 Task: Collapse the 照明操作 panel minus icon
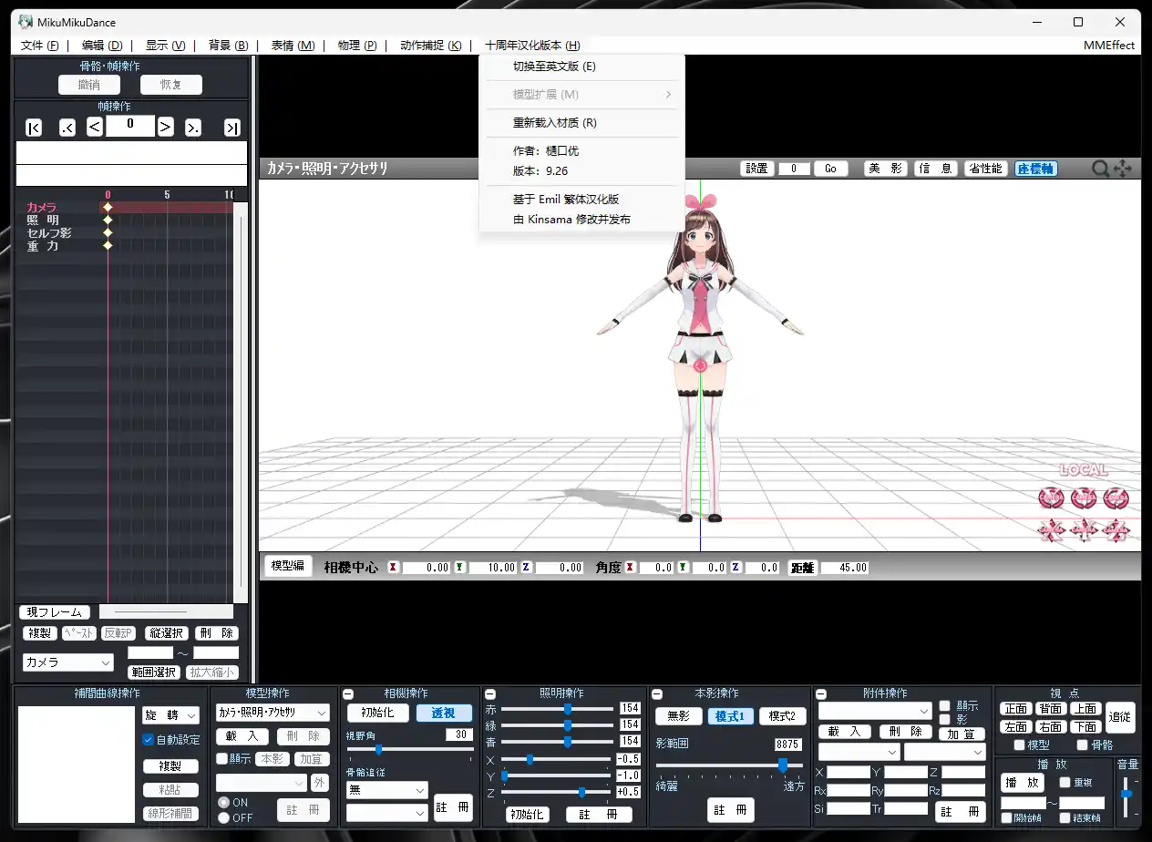[490, 694]
